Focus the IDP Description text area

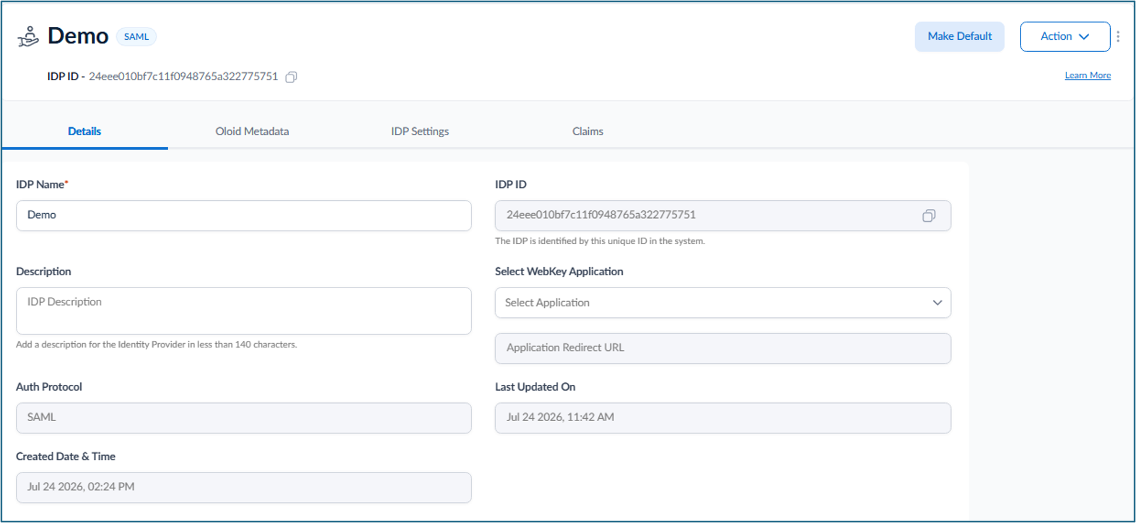tap(244, 310)
